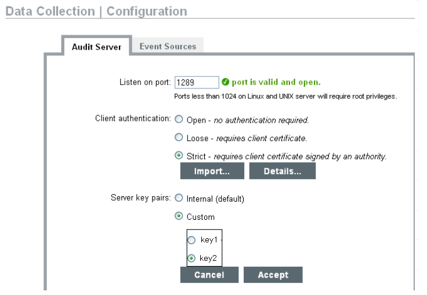
Task: Pick key2 radio button
Action: click(191, 258)
